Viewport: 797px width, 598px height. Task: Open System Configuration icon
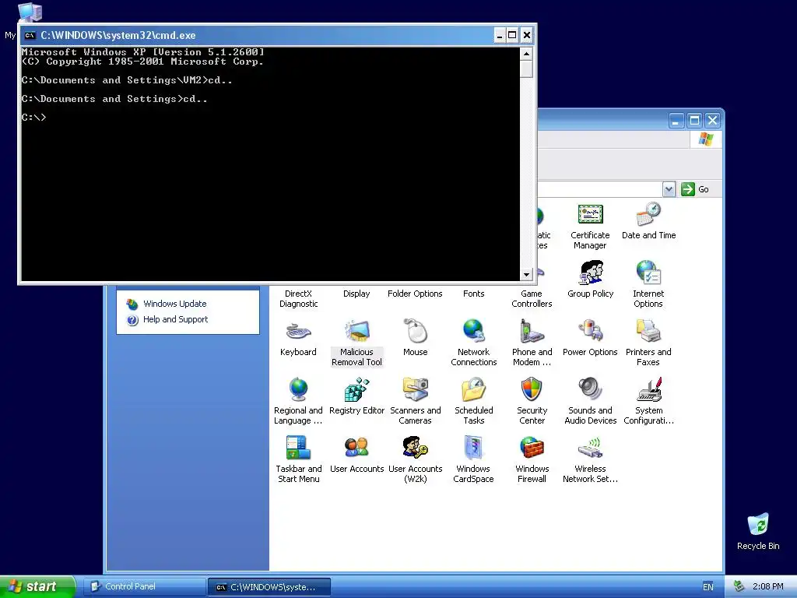coord(648,402)
